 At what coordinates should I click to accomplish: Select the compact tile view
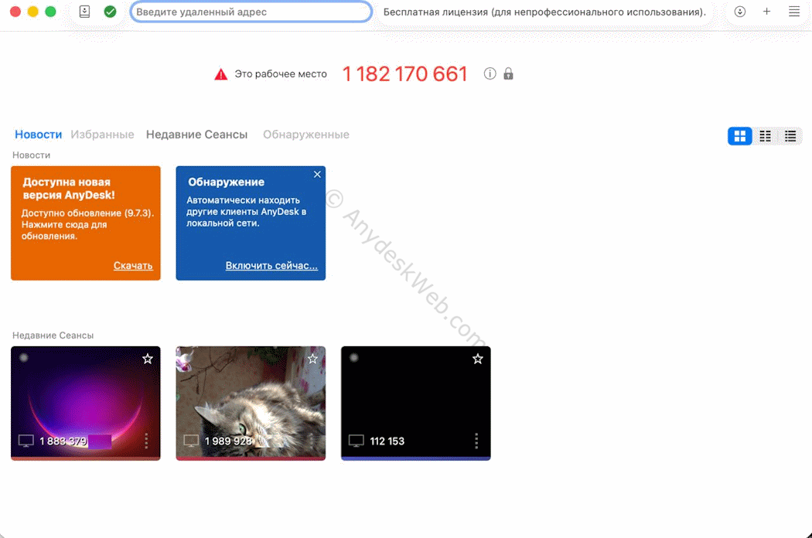click(766, 136)
